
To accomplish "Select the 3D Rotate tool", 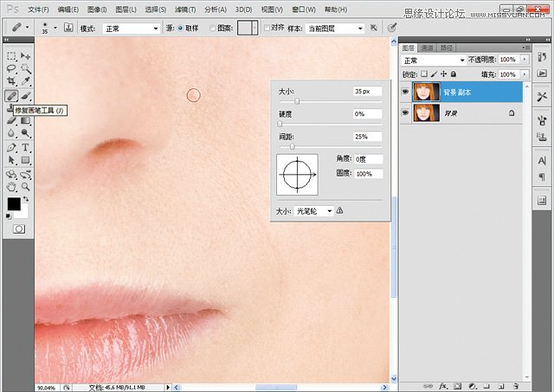I will 11,175.
